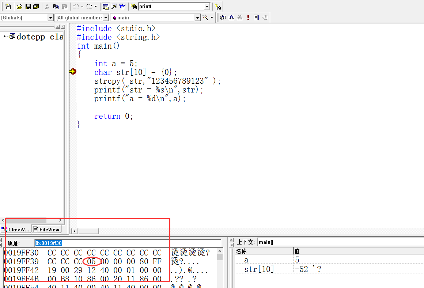The width and height of the screenshot is (424, 288).
Task: Toggle breakpoint using the hand icon
Action: tap(265, 17)
